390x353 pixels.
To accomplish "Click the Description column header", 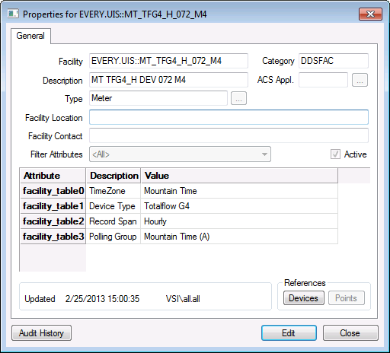I will point(113,176).
